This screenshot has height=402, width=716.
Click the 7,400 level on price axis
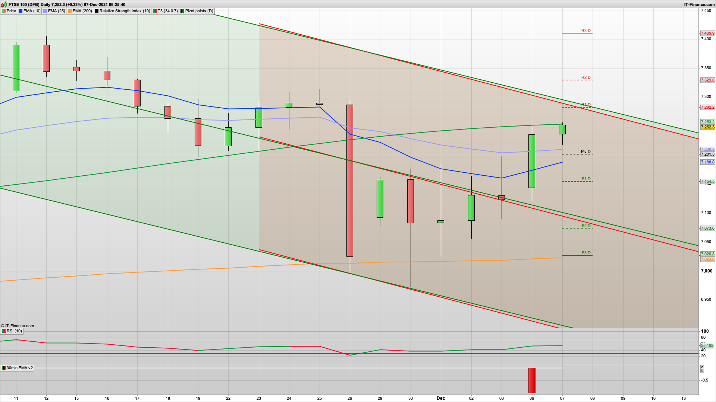click(706, 39)
